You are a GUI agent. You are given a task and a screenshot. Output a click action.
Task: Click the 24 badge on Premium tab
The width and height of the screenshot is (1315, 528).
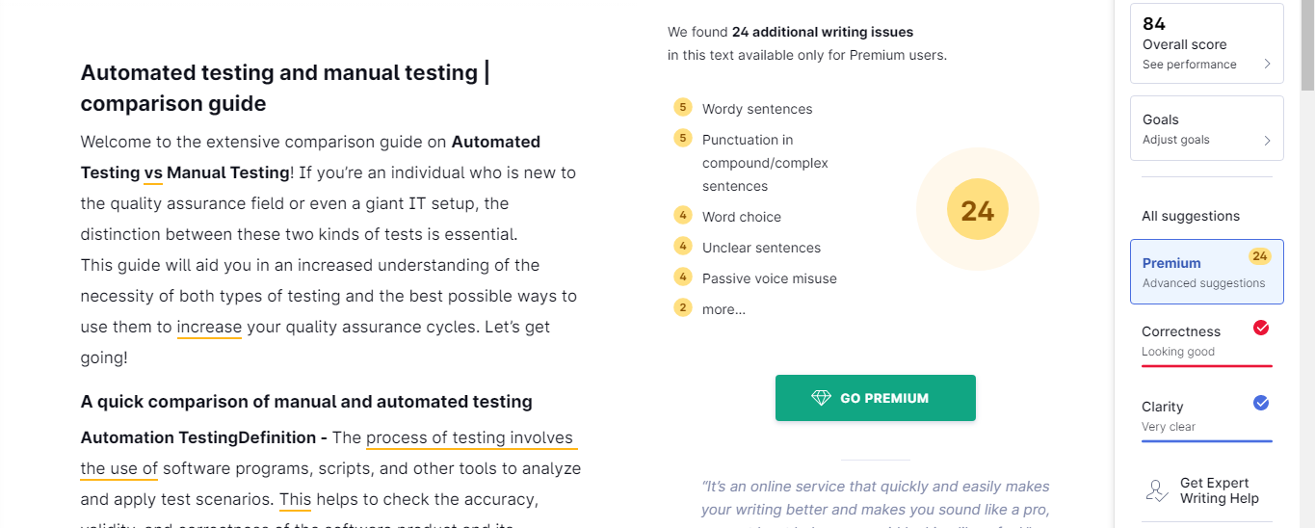tap(1259, 256)
